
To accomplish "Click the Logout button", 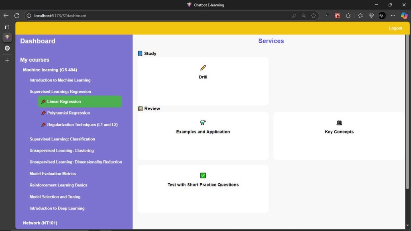I will pyautogui.click(x=395, y=28).
